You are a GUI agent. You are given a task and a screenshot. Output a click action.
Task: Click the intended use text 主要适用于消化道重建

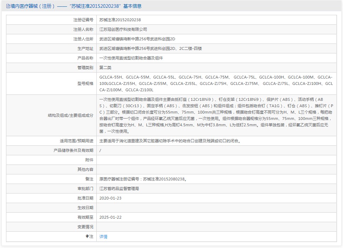[170, 141]
